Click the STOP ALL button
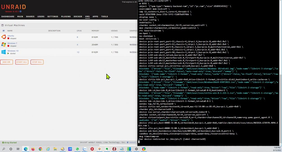 coord(37,62)
